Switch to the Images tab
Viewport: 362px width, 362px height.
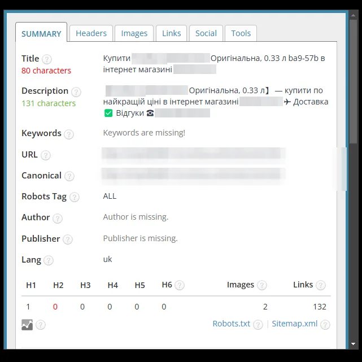[x=134, y=33]
